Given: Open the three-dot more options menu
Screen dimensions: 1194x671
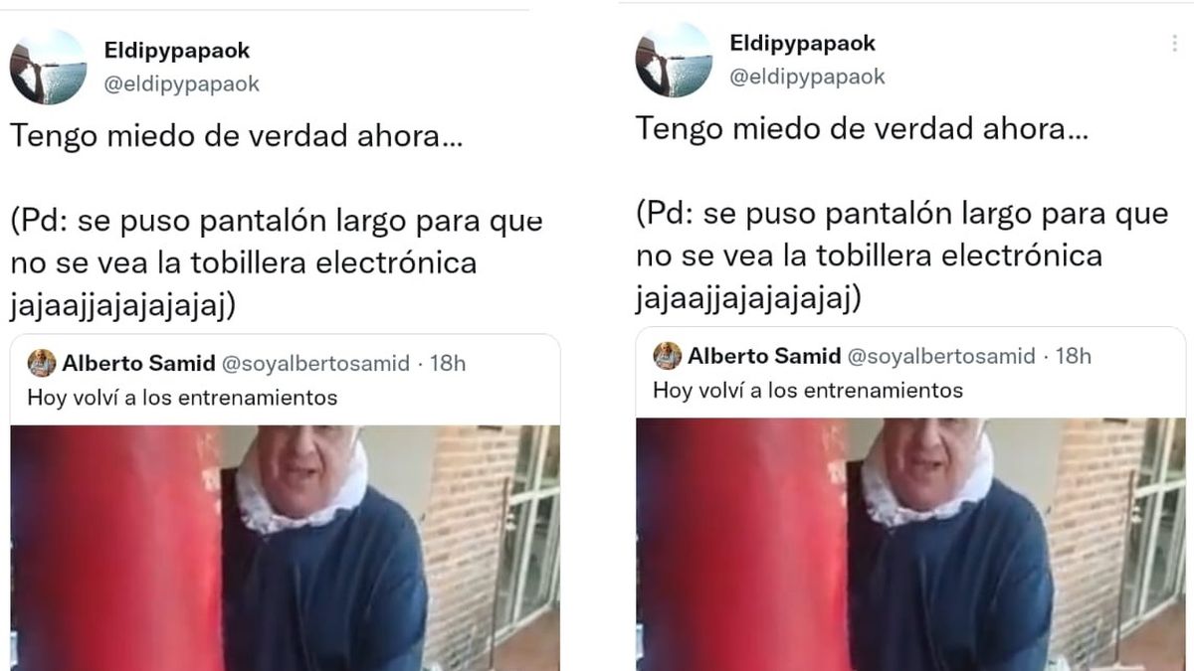Looking at the screenshot, I should click(1174, 45).
